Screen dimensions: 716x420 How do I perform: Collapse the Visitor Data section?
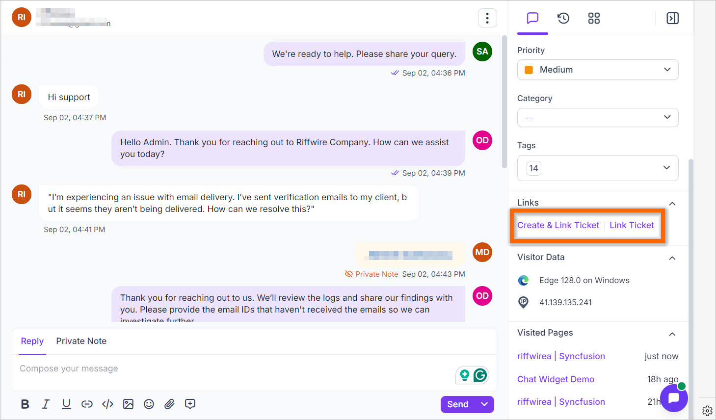pos(672,258)
